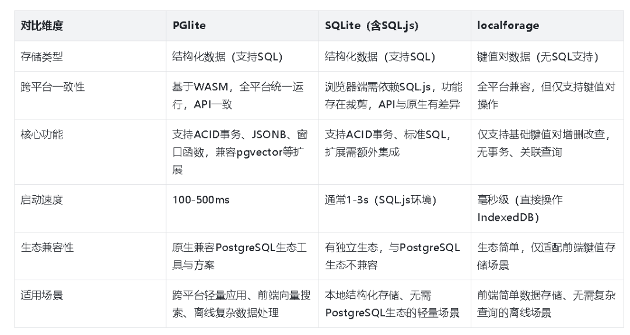Screen dimensions: 630x335
Task: Click the 跨平台轻量应用 scenario cell
Action: [x=242, y=304]
